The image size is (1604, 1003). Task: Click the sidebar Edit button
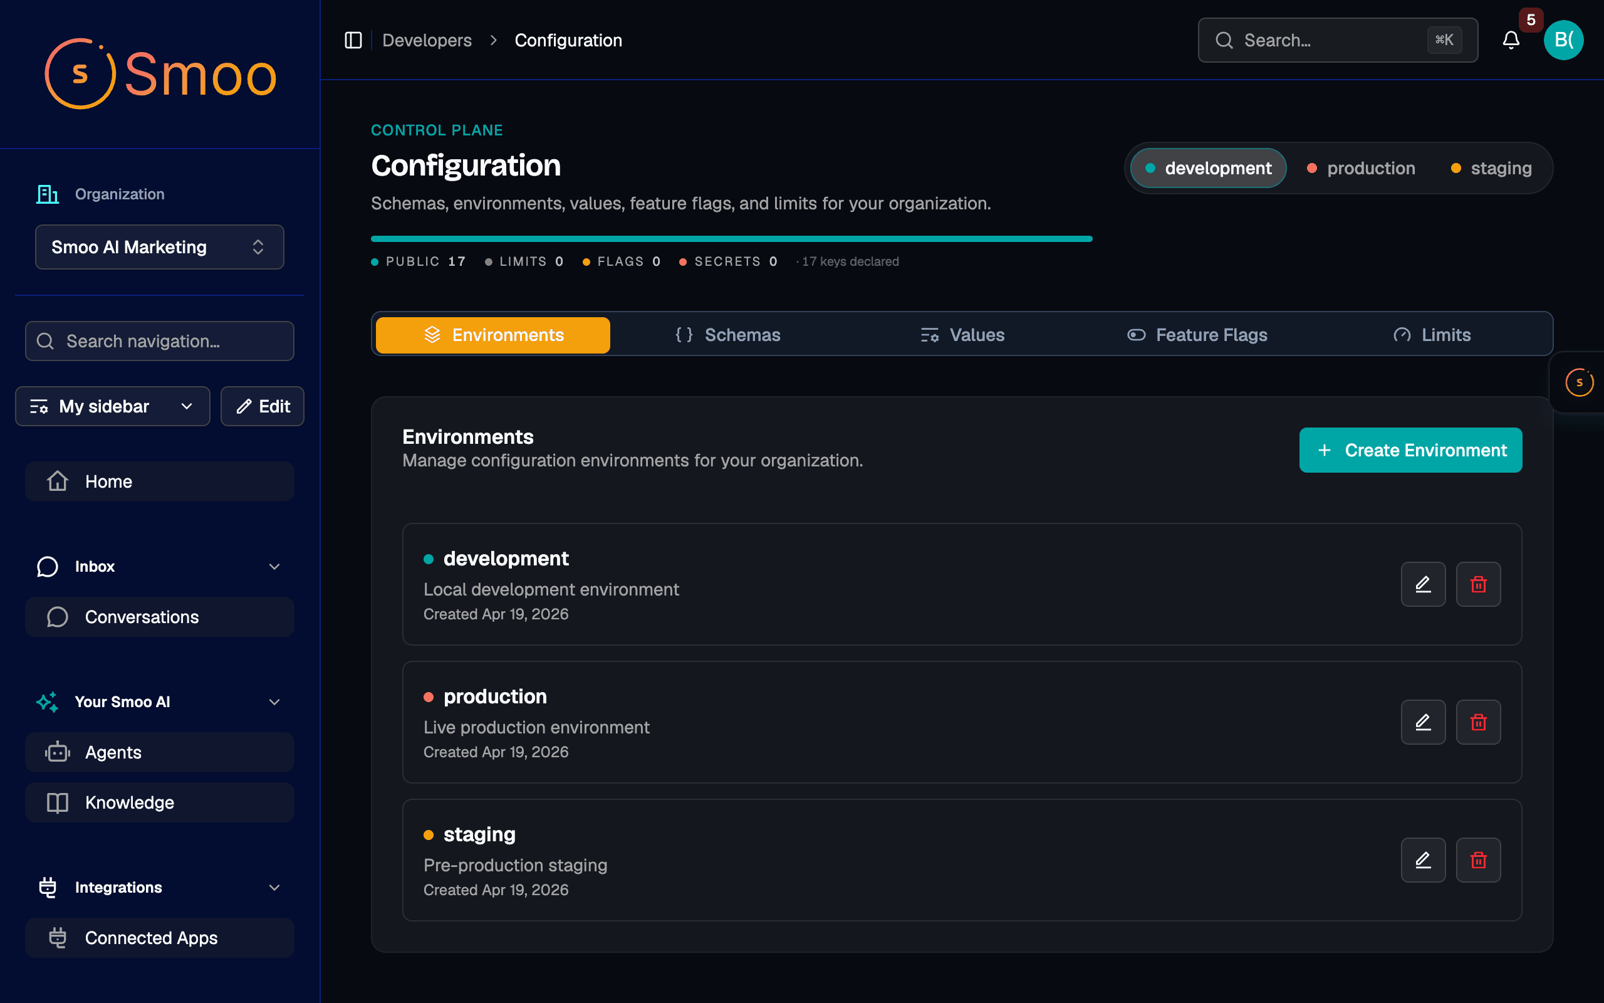click(x=263, y=407)
